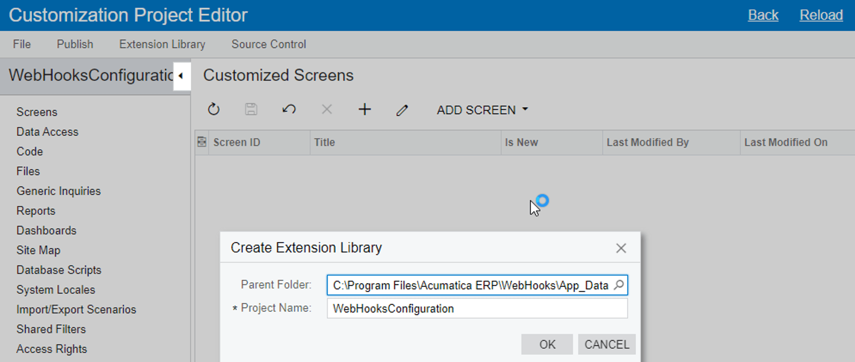This screenshot has height=362, width=855.
Task: Click the Refresh icon in Customized Screens toolbar
Action: point(214,109)
